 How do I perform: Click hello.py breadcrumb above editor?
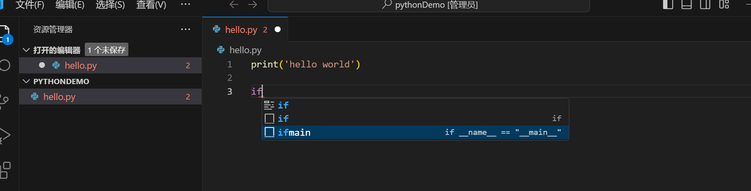pos(245,50)
